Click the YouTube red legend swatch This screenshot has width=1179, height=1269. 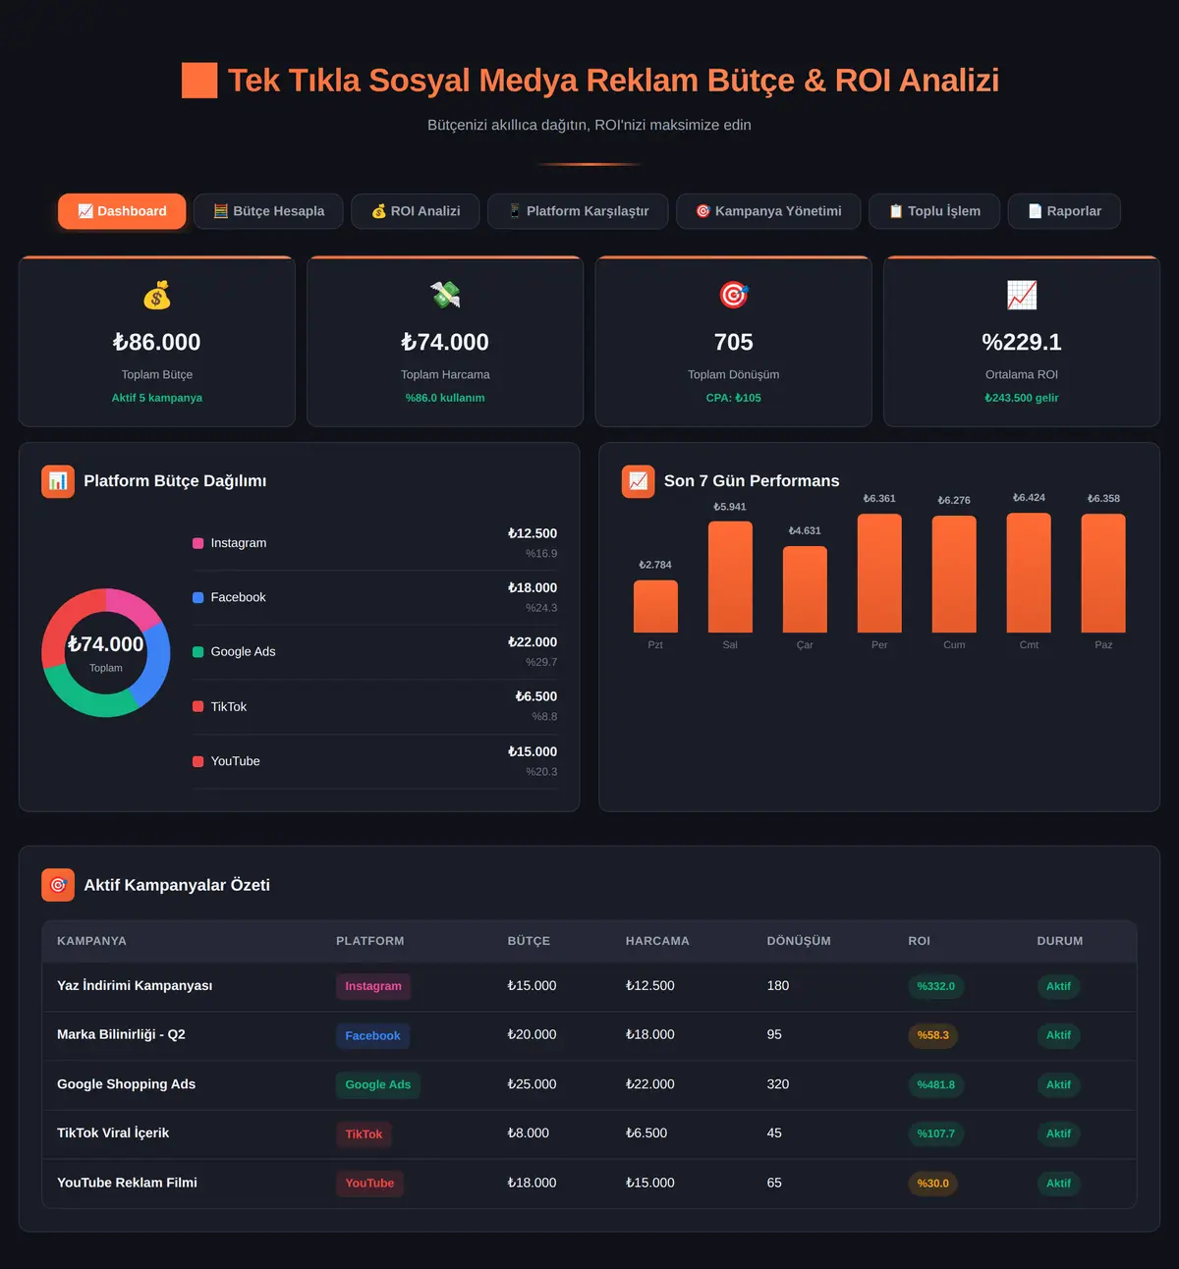pyautogui.click(x=198, y=761)
